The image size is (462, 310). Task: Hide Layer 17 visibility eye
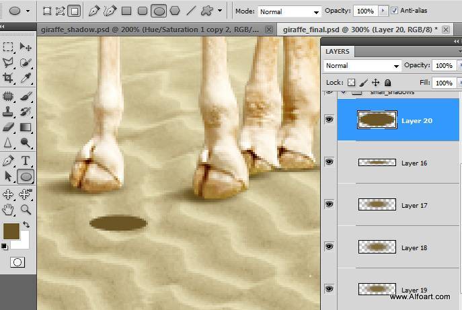[330, 204]
